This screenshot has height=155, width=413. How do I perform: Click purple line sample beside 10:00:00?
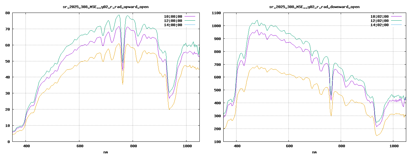pyautogui.click(x=190, y=16)
